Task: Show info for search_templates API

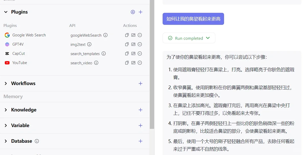Action: coord(104,54)
